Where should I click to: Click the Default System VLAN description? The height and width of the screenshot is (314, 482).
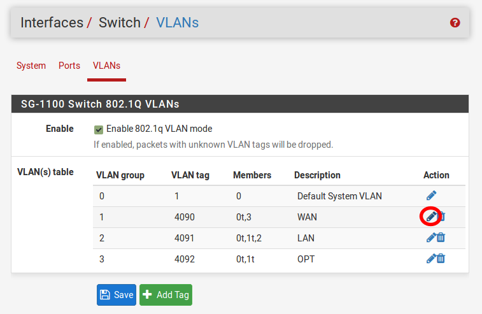[x=339, y=196]
